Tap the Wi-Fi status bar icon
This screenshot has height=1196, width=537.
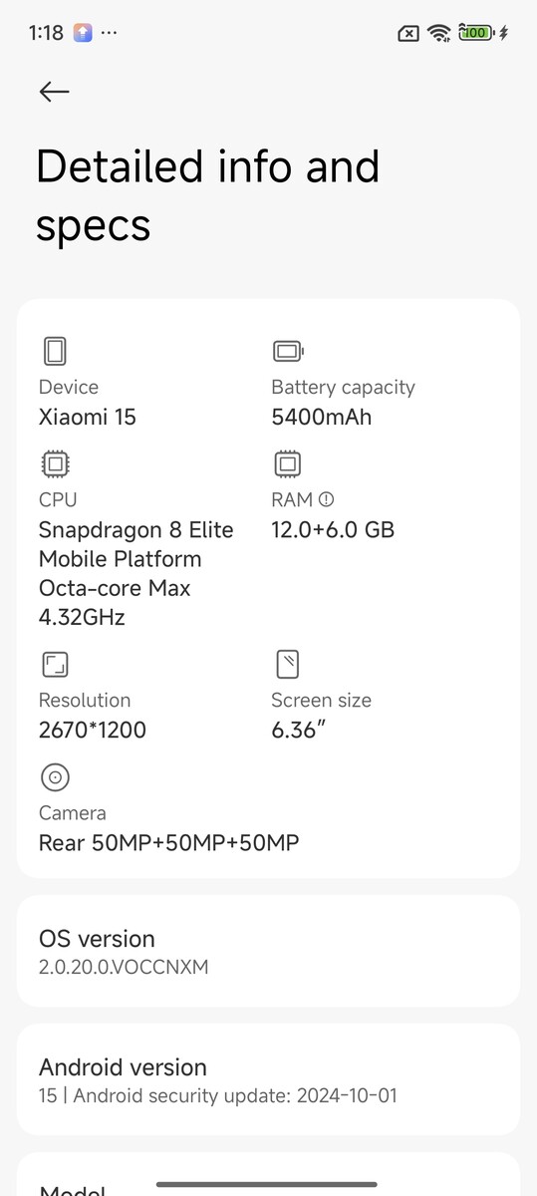[x=438, y=33]
